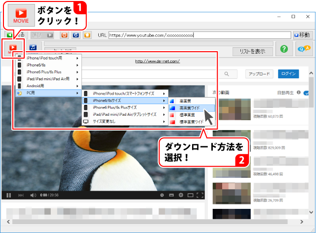
Task: Pause the video with the pause button
Action: coord(9,195)
